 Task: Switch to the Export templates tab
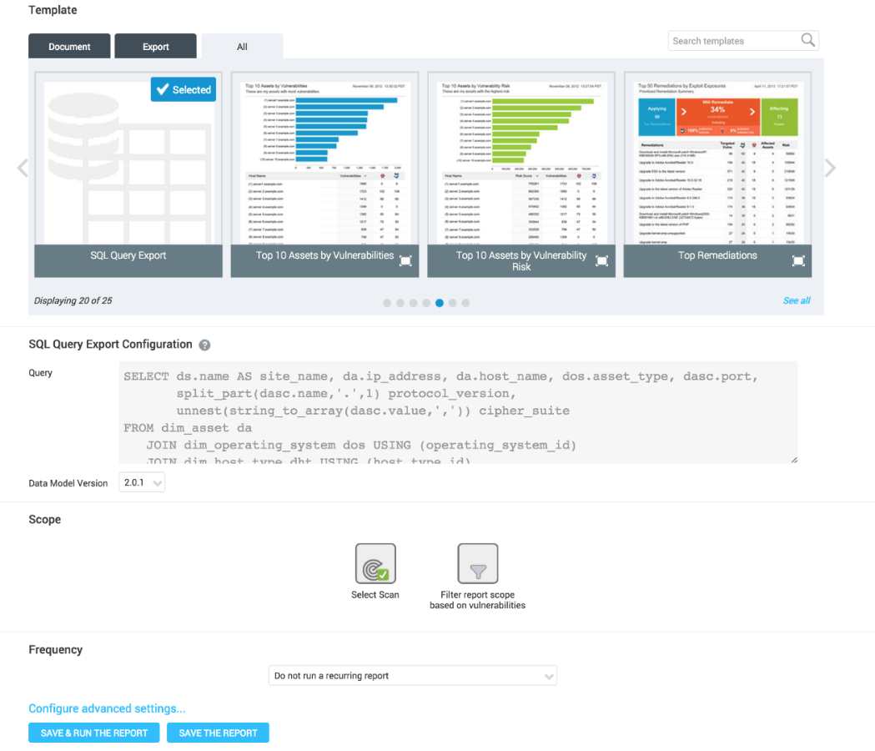coord(155,47)
